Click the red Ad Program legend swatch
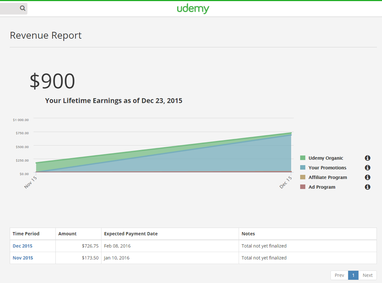The width and height of the screenshot is (382, 283). pos(302,187)
